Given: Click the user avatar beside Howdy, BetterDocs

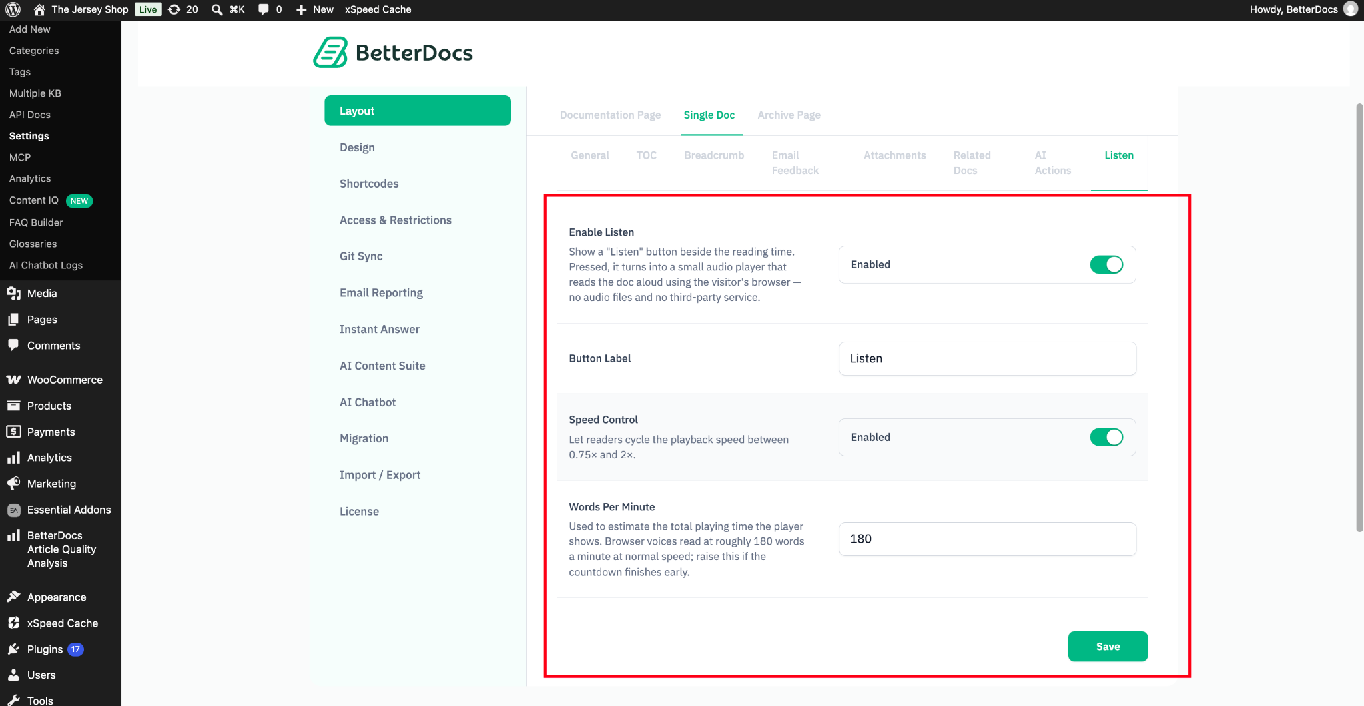Looking at the screenshot, I should click(x=1351, y=9).
